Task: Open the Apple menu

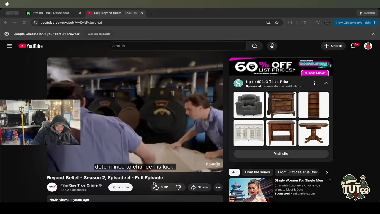Action: (x=7, y=4)
